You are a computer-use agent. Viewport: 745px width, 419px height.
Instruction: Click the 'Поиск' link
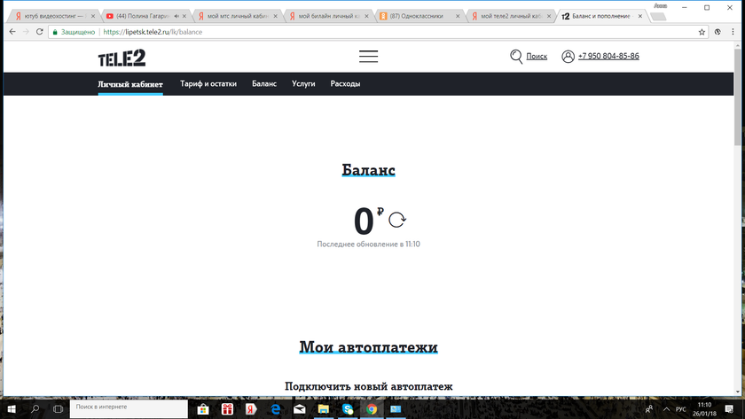pyautogui.click(x=537, y=57)
